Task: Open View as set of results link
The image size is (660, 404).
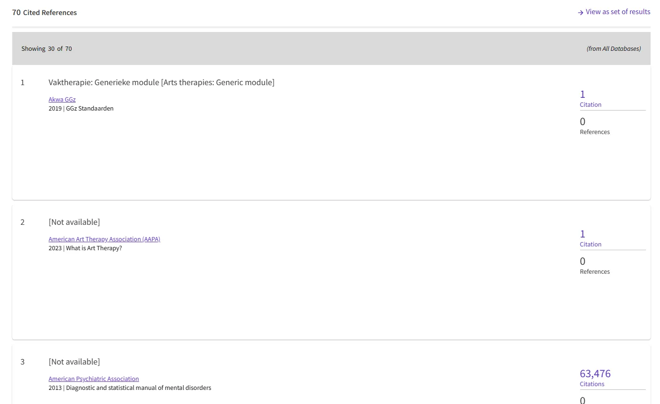Action: coord(614,12)
